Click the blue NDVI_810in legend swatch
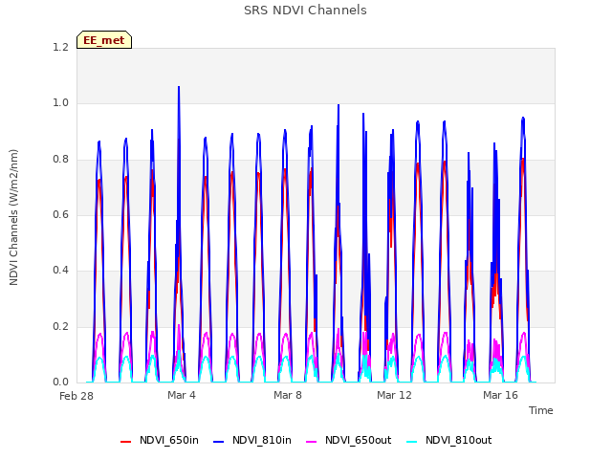612x459 pixels. (219, 442)
